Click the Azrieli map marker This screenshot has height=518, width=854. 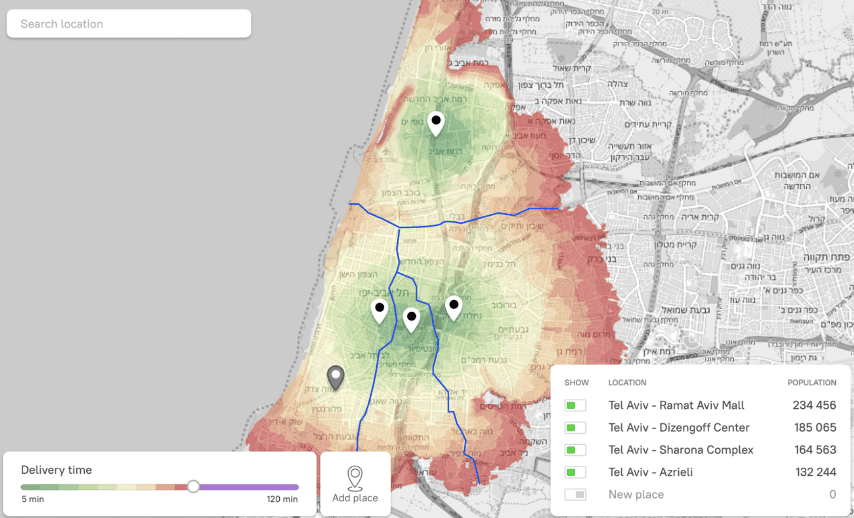pyautogui.click(x=453, y=305)
